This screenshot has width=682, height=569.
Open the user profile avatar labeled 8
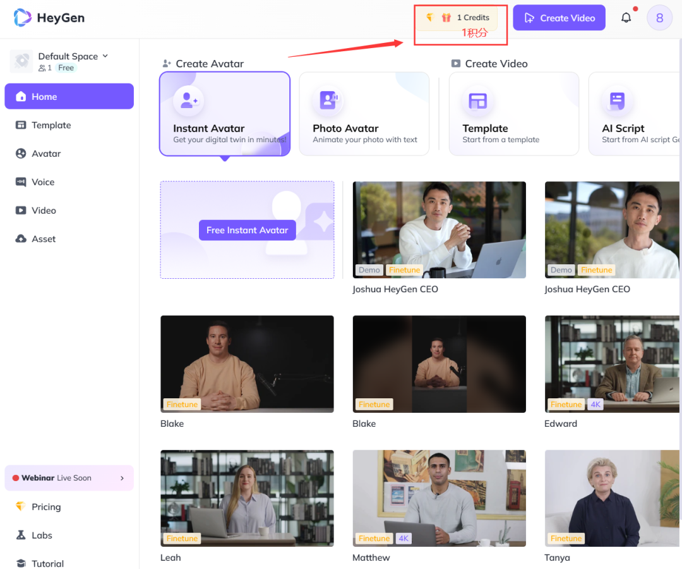pyautogui.click(x=659, y=18)
